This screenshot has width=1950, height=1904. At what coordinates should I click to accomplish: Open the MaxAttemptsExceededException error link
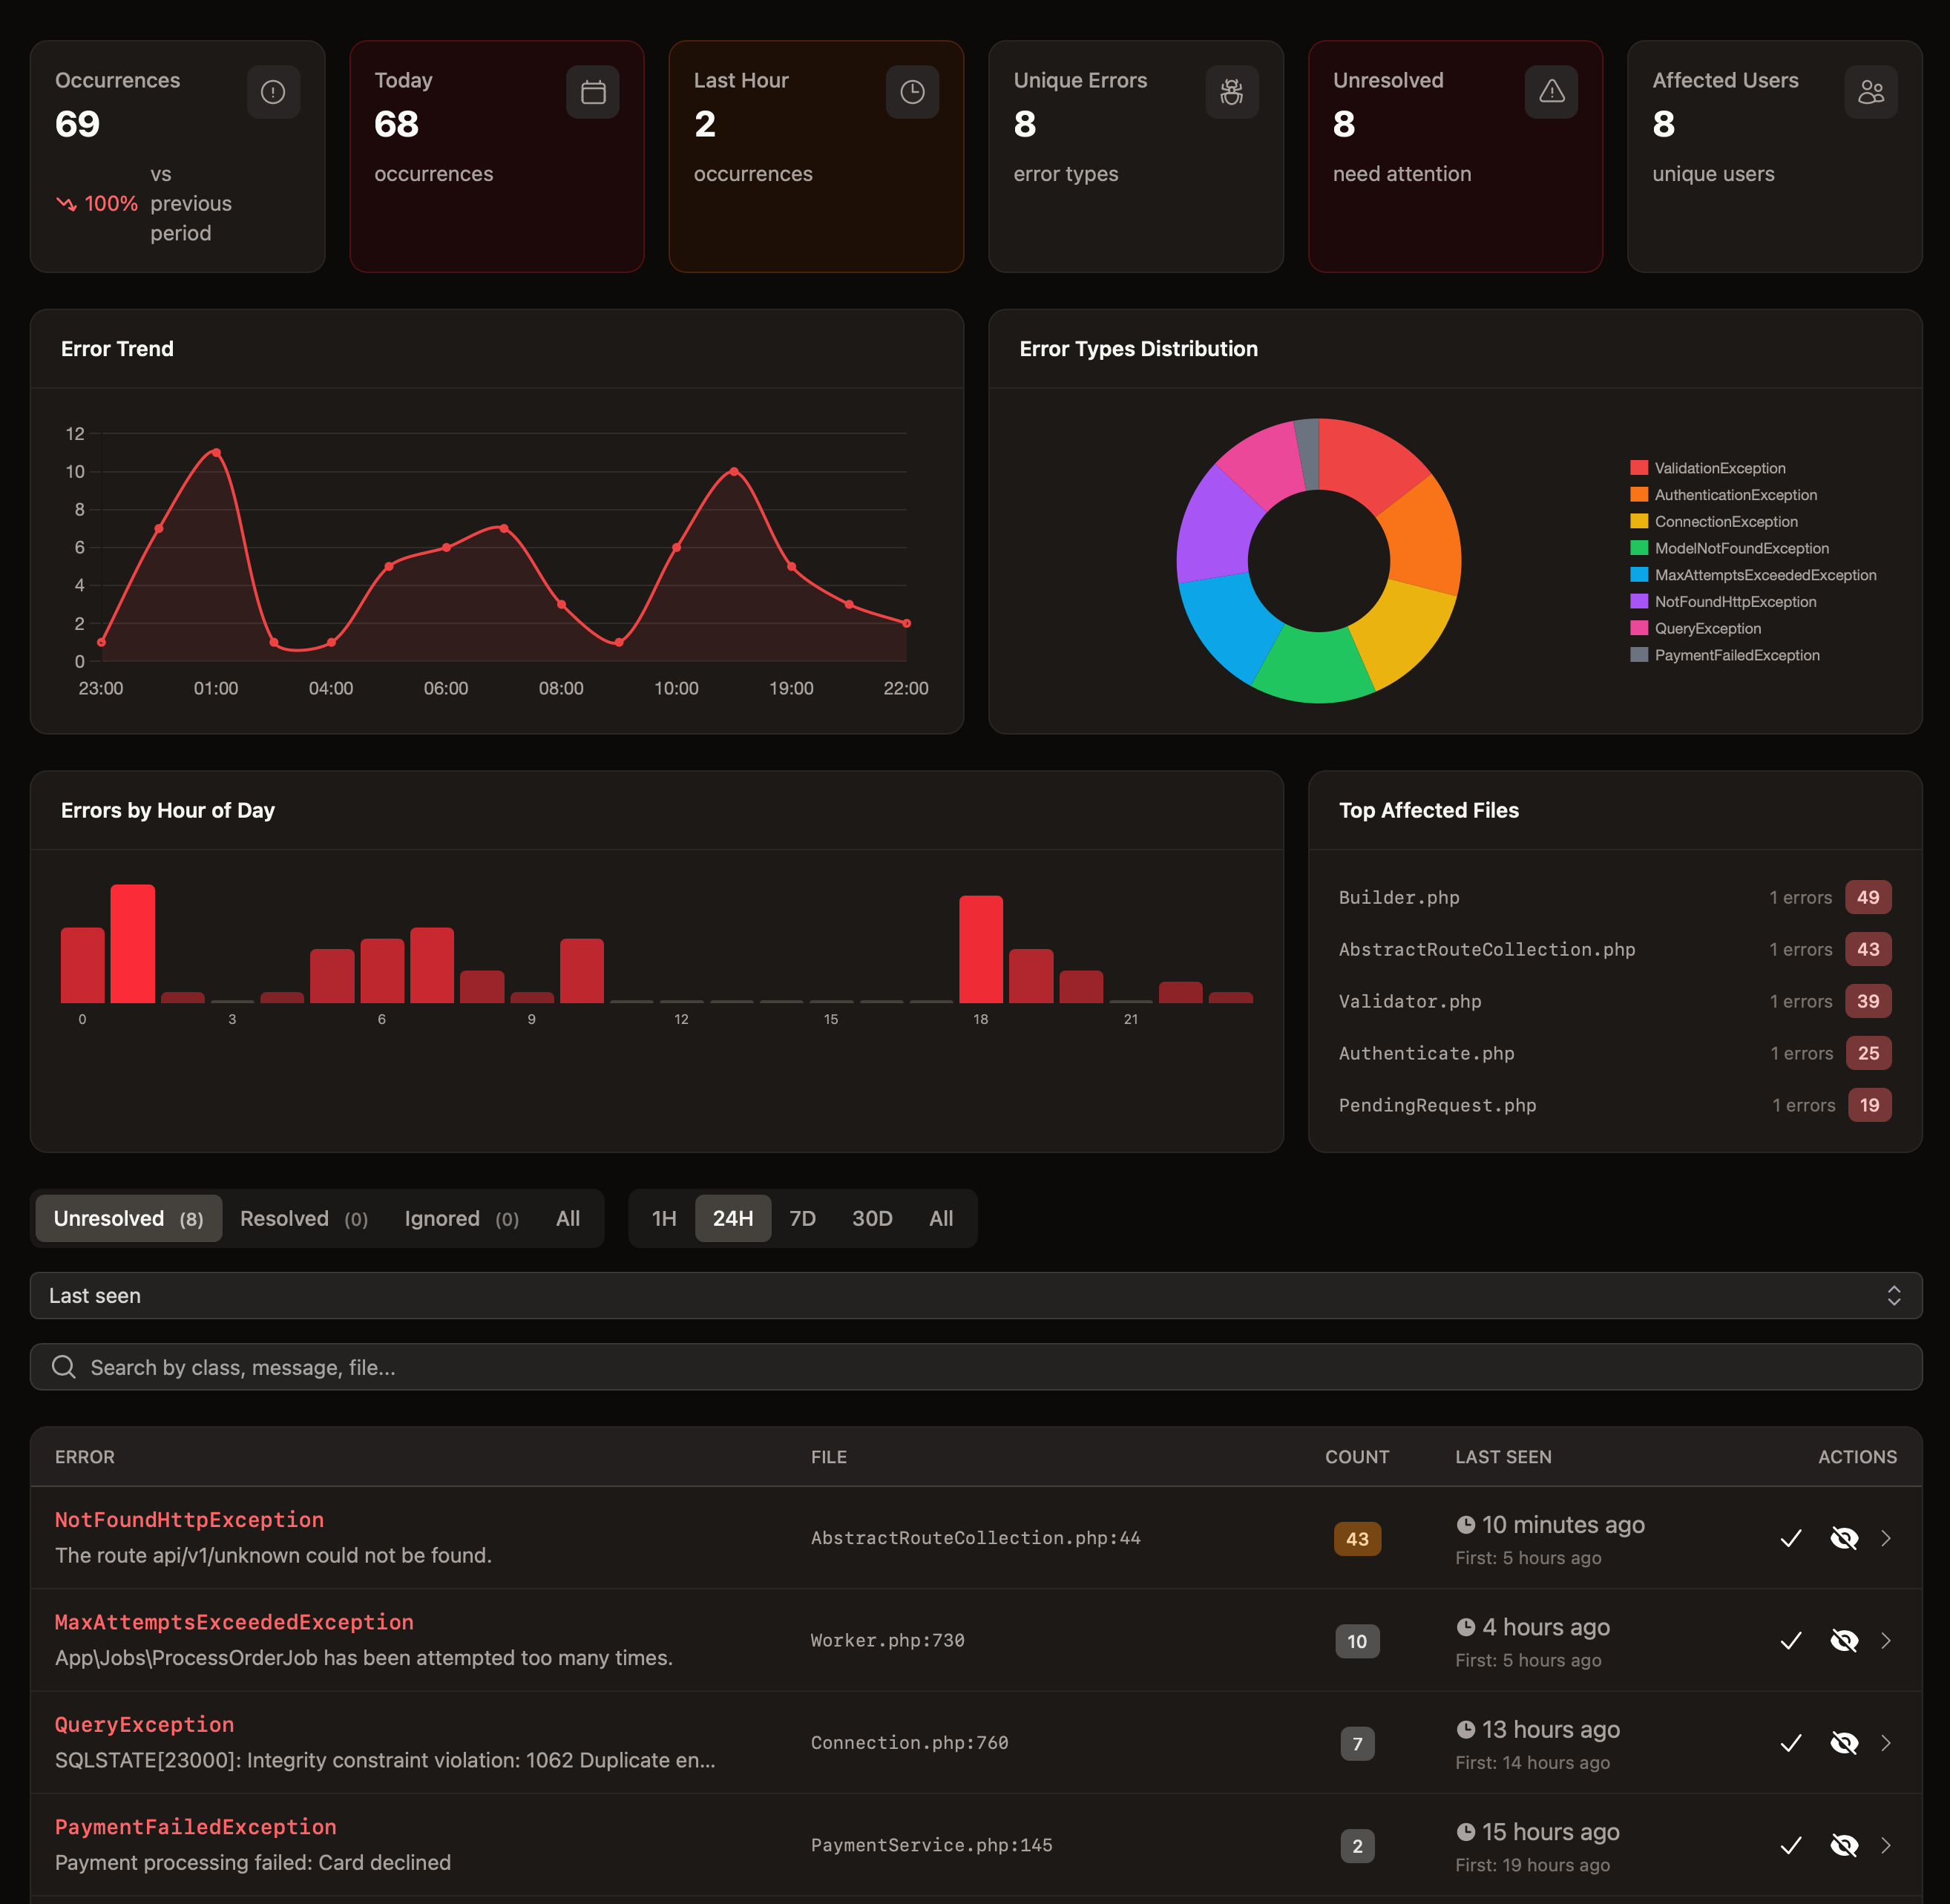(x=234, y=1622)
